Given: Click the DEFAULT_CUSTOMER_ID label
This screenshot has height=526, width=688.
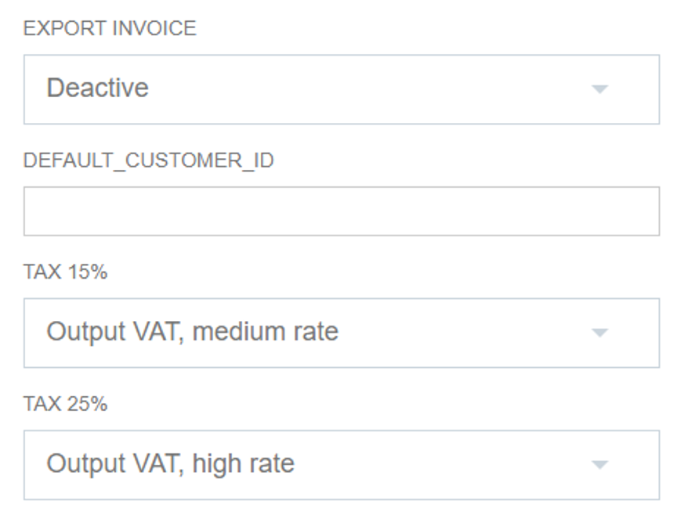Looking at the screenshot, I should (149, 160).
